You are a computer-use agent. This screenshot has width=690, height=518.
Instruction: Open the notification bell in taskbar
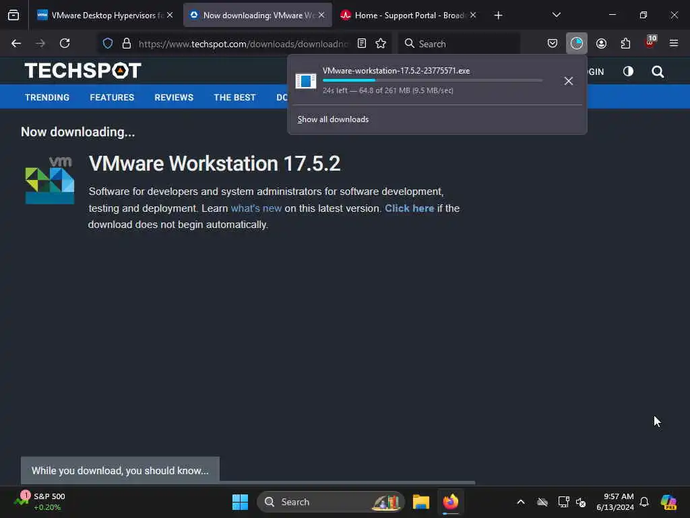(644, 502)
